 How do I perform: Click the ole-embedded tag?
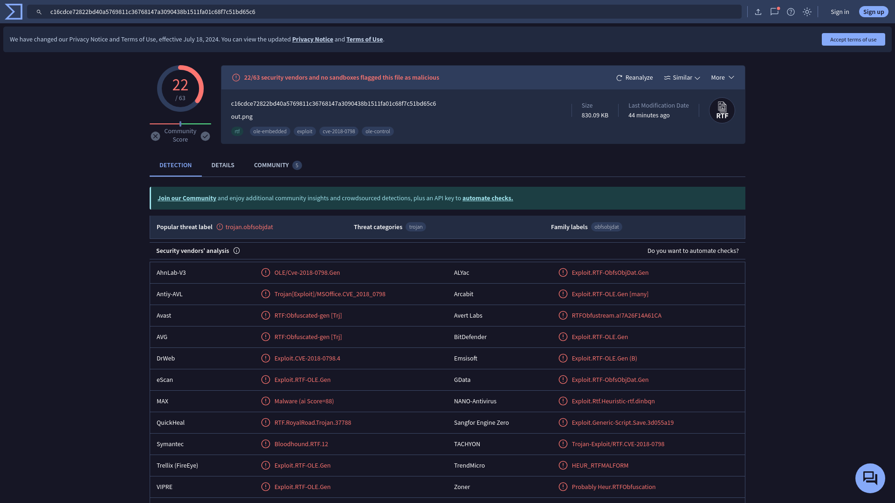[x=270, y=132]
